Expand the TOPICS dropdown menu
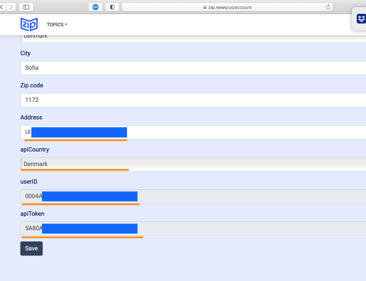Image resolution: width=366 pixels, height=281 pixels. point(57,25)
